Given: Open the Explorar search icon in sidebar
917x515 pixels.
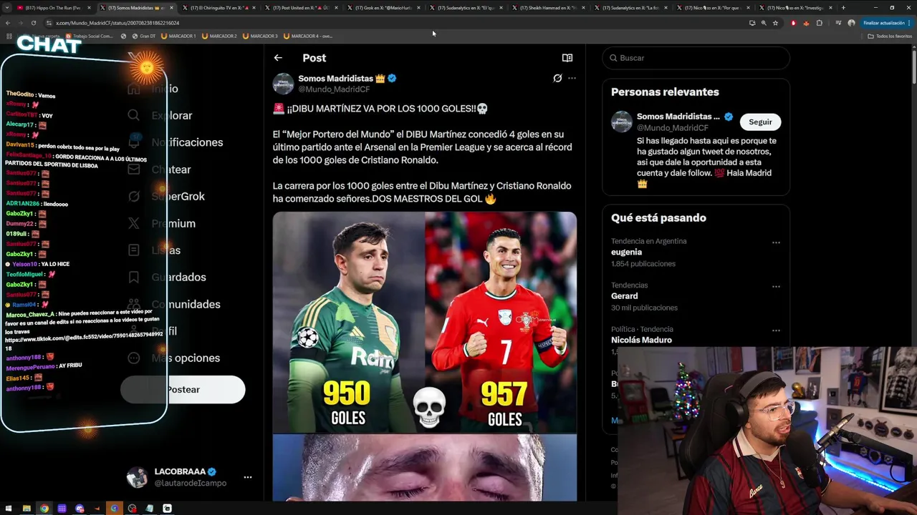Looking at the screenshot, I should point(133,115).
